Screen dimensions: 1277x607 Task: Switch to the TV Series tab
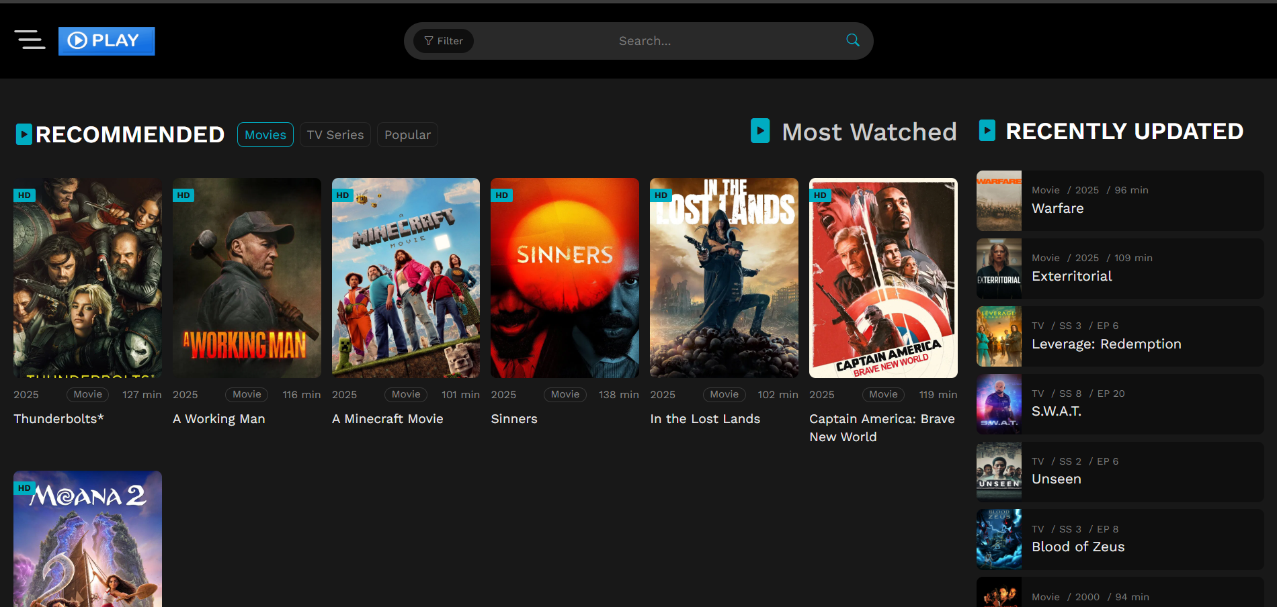point(335,135)
